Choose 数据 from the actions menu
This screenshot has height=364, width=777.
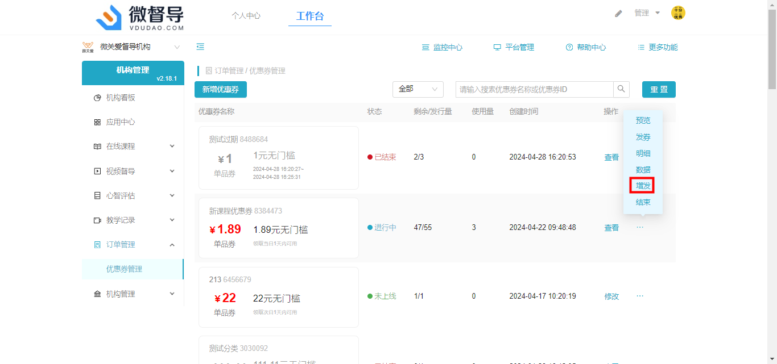tap(643, 169)
